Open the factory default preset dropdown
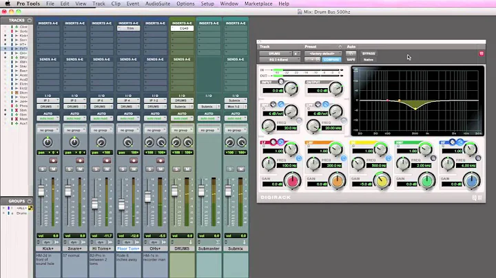Image resolution: width=496 pixels, height=278 pixels. [323, 54]
